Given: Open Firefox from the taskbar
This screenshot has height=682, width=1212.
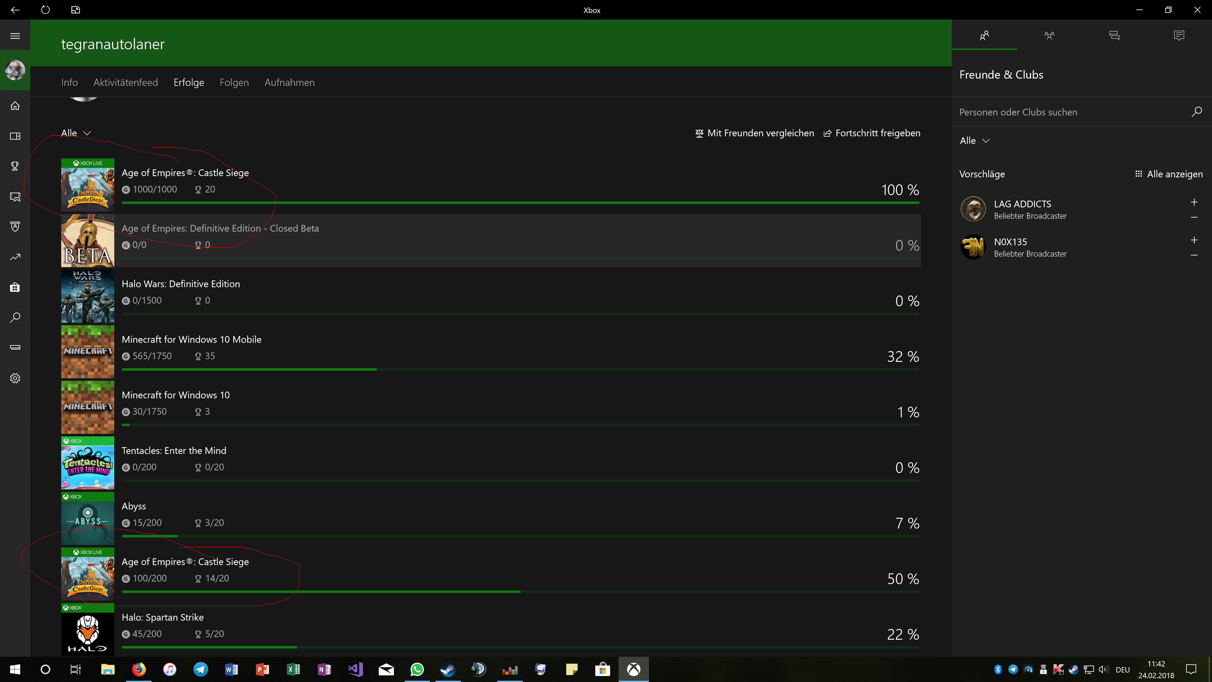Looking at the screenshot, I should pyautogui.click(x=138, y=669).
